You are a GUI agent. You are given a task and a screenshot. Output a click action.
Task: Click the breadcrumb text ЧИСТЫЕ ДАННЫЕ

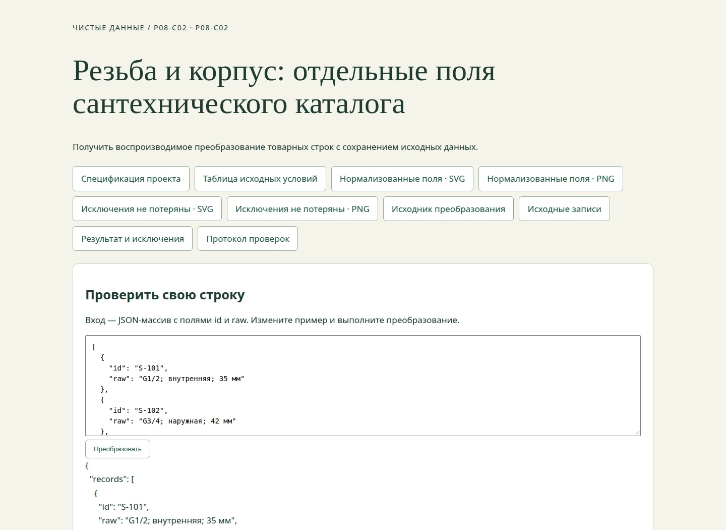pos(108,28)
